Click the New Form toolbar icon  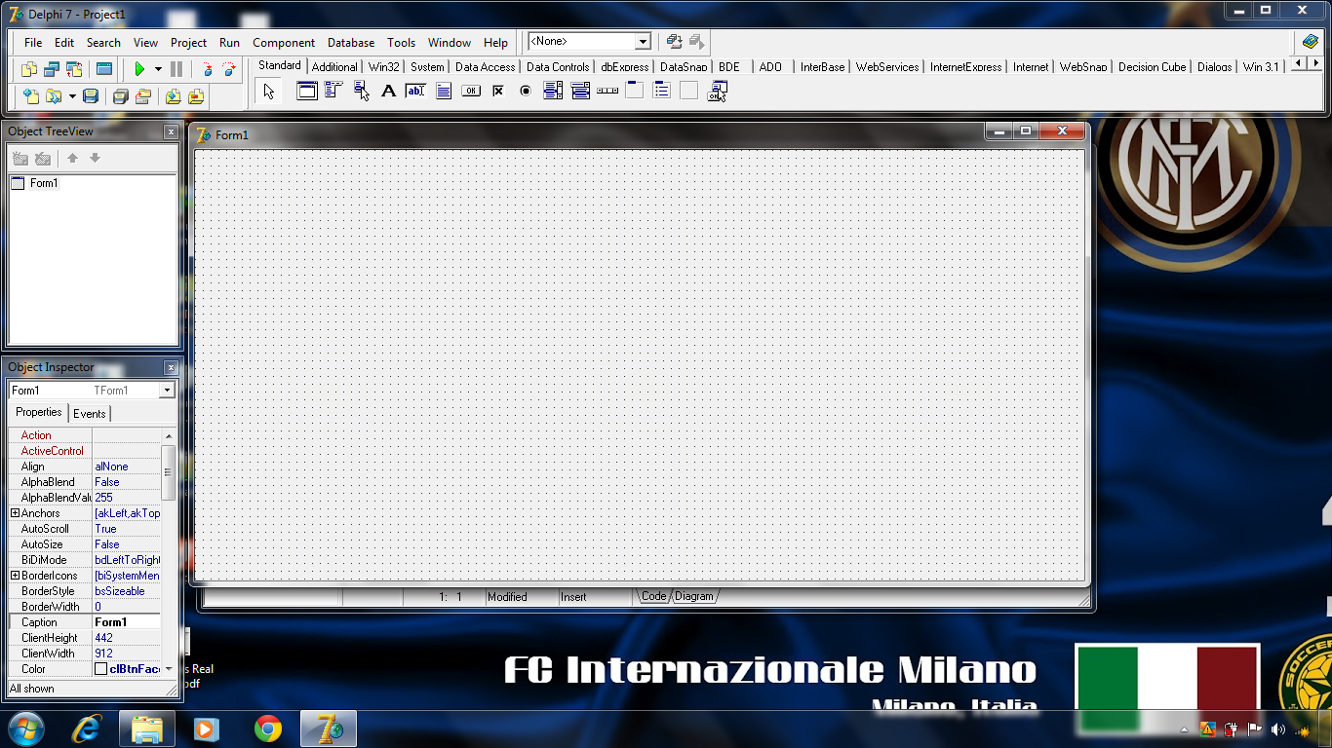click(x=103, y=69)
